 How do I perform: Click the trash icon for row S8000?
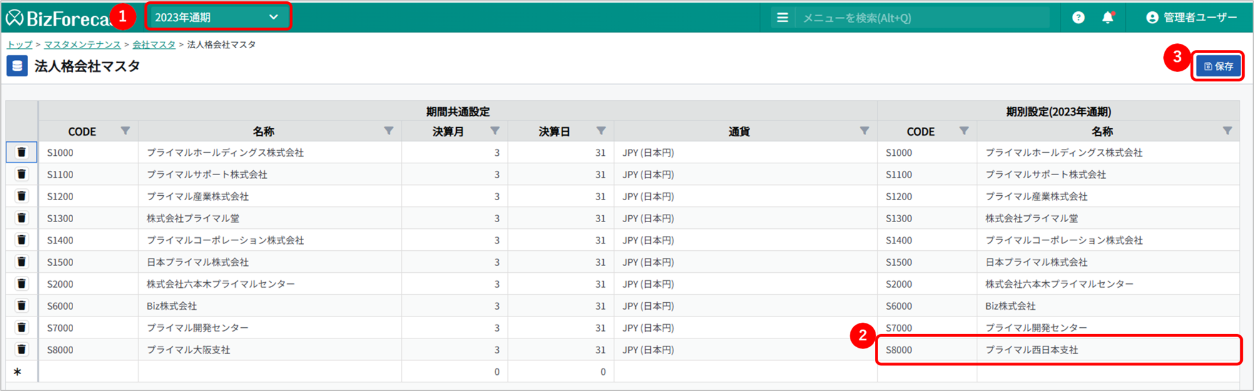coord(22,349)
